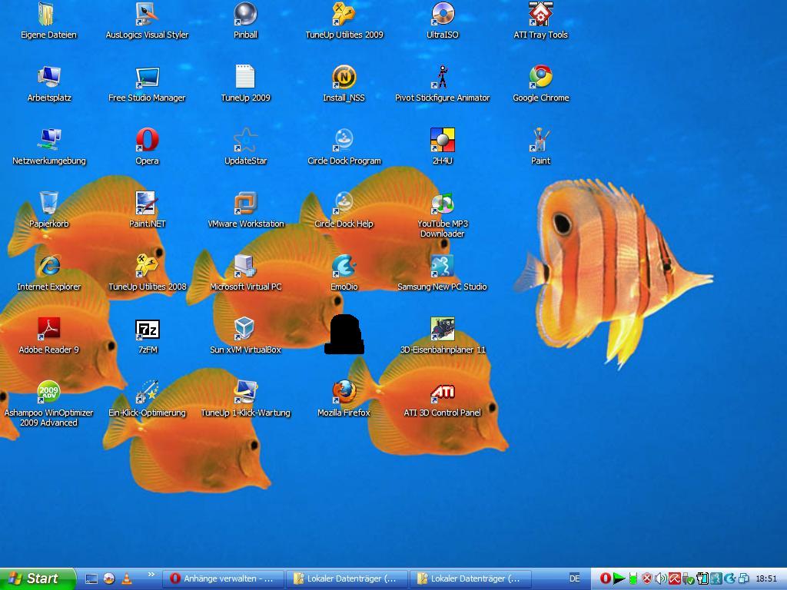The height and width of the screenshot is (590, 787).
Task: Click the speaker volume tray icon
Action: 660,578
